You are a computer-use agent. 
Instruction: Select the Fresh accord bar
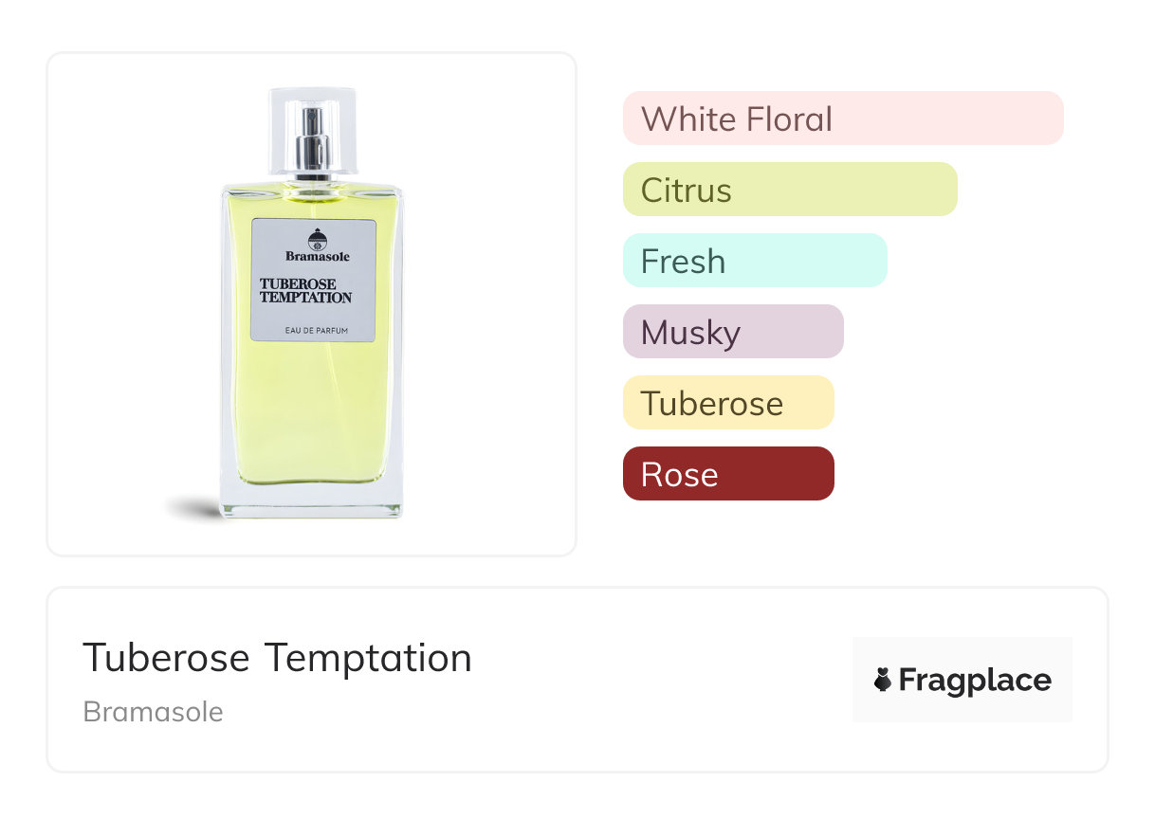[754, 261]
